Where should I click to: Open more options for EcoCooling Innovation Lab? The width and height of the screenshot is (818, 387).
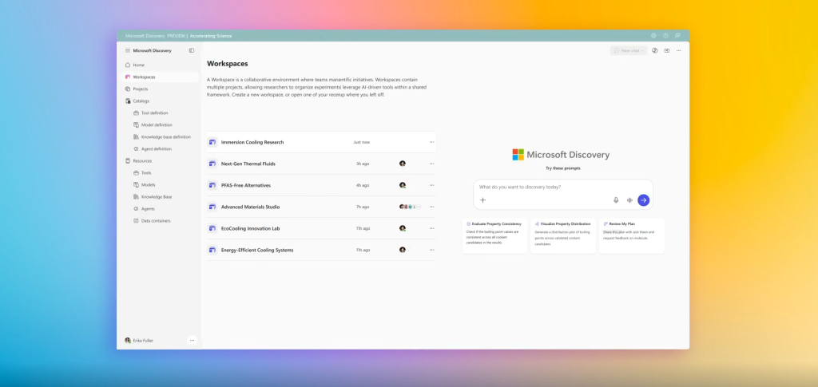(432, 228)
